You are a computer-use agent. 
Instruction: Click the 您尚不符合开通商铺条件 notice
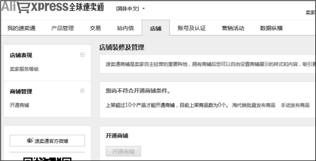click(x=138, y=91)
